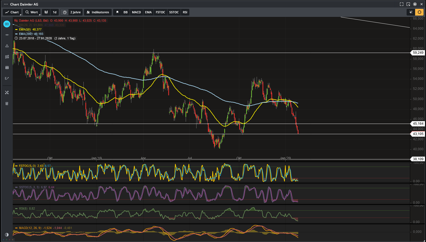Click the candlestick chart type icon
426x242 pixels.
[x=46, y=12]
